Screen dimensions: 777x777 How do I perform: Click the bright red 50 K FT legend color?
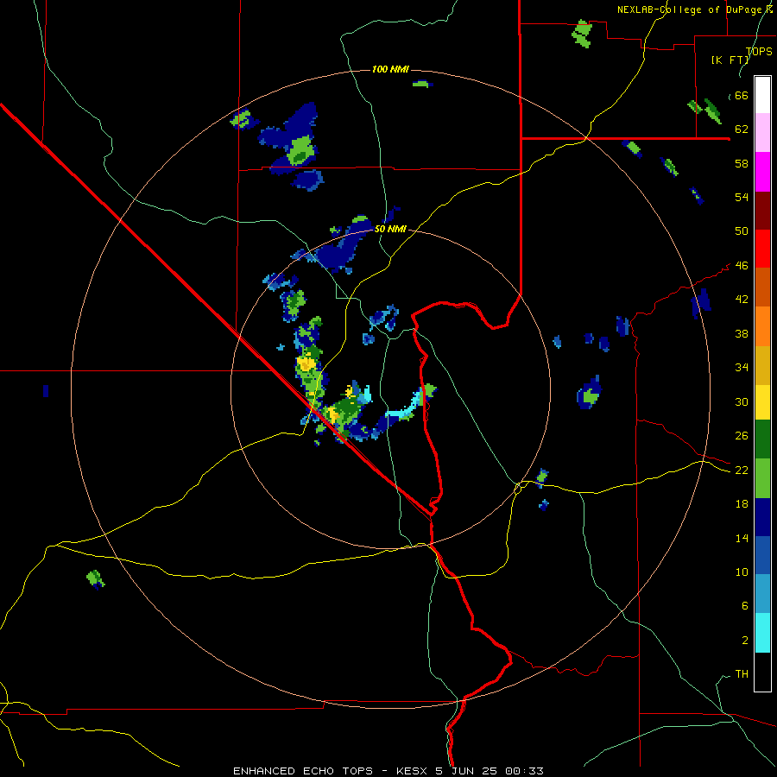pyautogui.click(x=762, y=249)
